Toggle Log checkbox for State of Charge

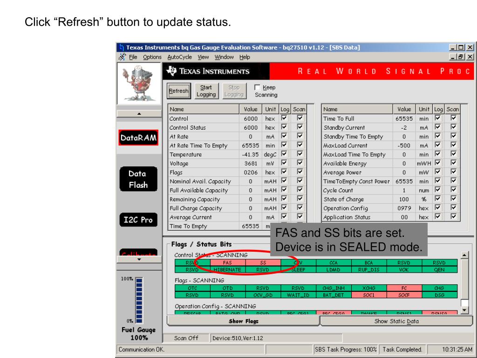(x=438, y=199)
